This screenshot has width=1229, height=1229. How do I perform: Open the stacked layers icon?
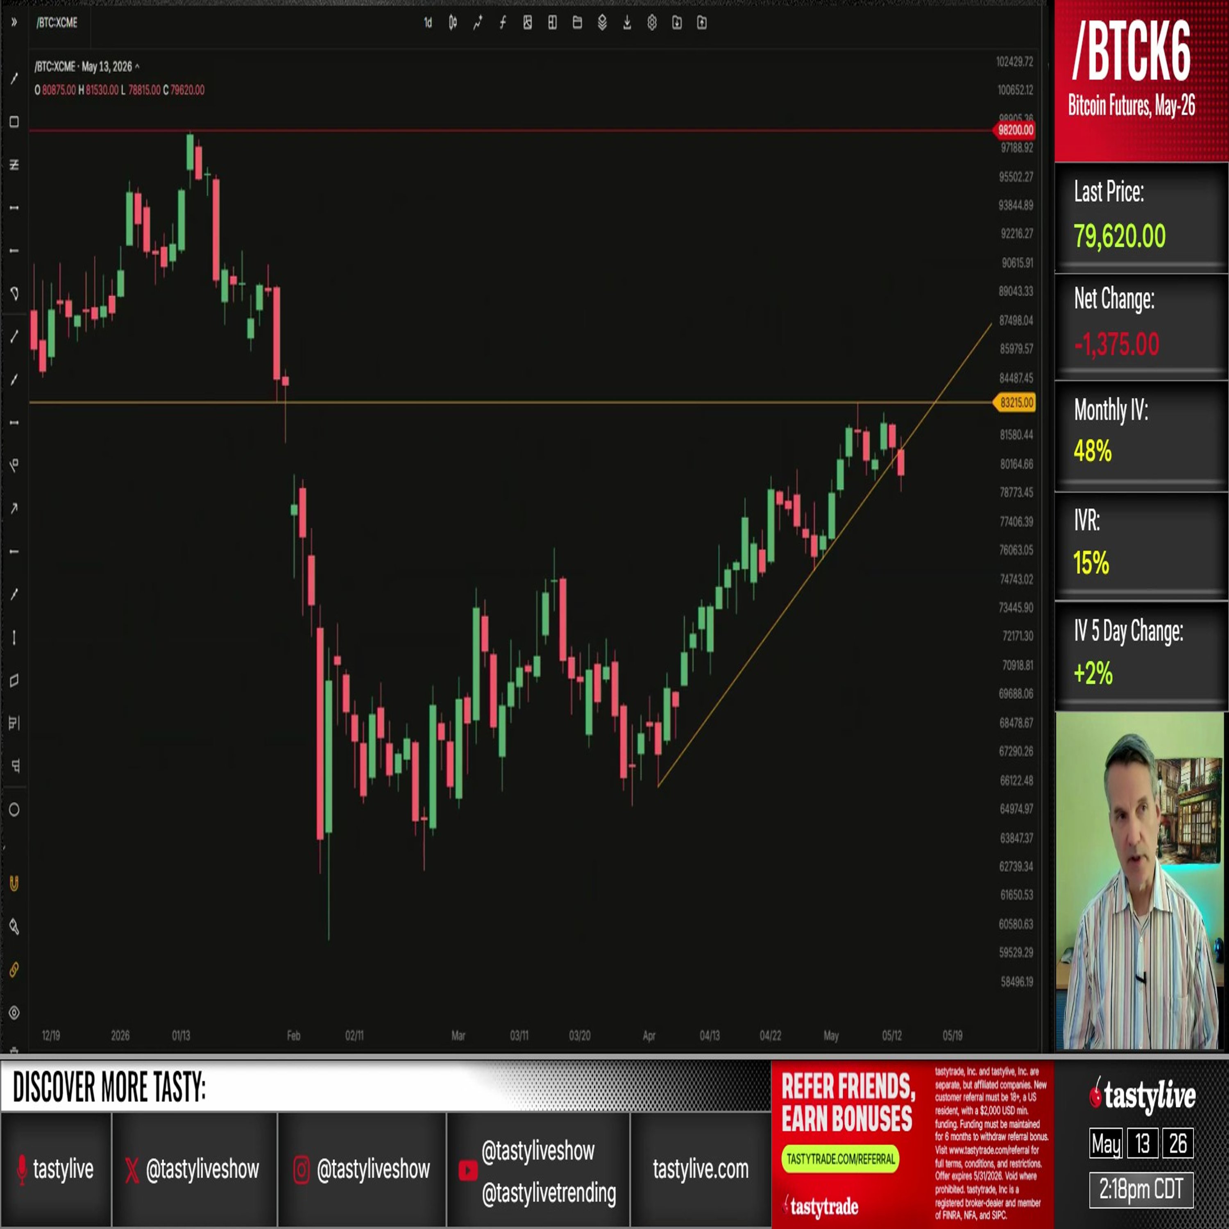602,23
